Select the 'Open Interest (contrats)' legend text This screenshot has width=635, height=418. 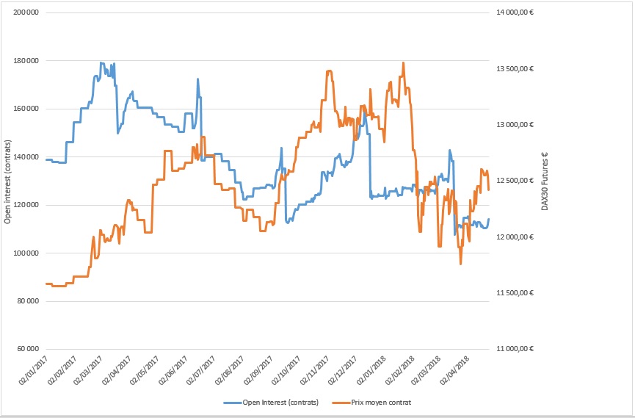point(282,403)
